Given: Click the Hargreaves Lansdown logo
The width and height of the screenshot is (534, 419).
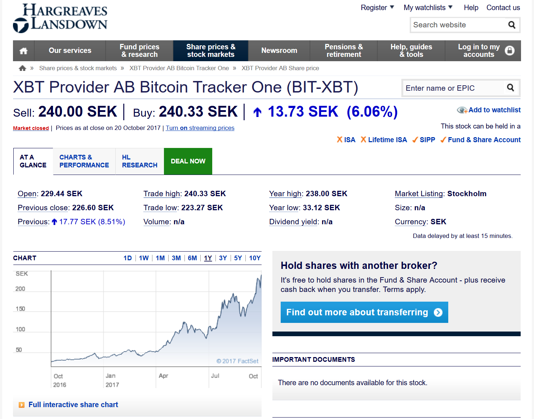Looking at the screenshot, I should click(60, 18).
